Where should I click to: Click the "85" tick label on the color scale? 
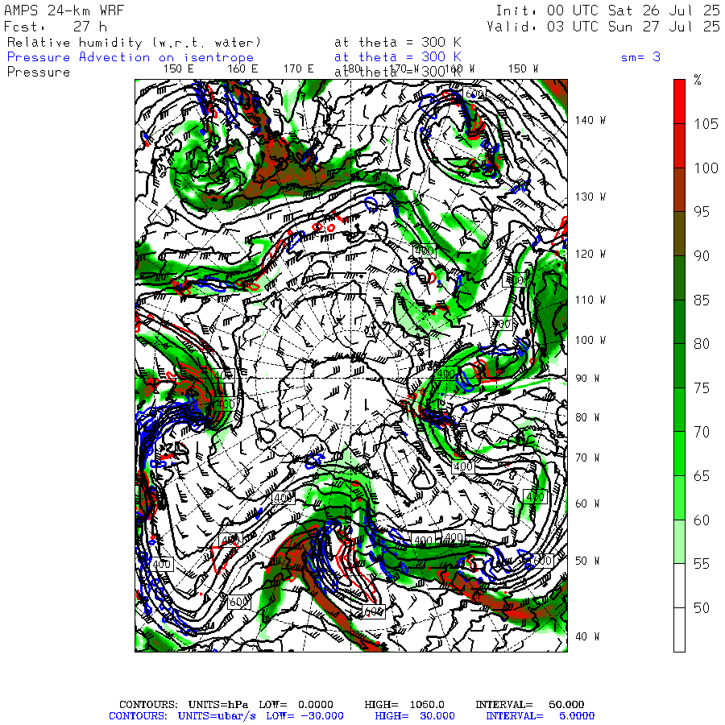click(x=702, y=300)
